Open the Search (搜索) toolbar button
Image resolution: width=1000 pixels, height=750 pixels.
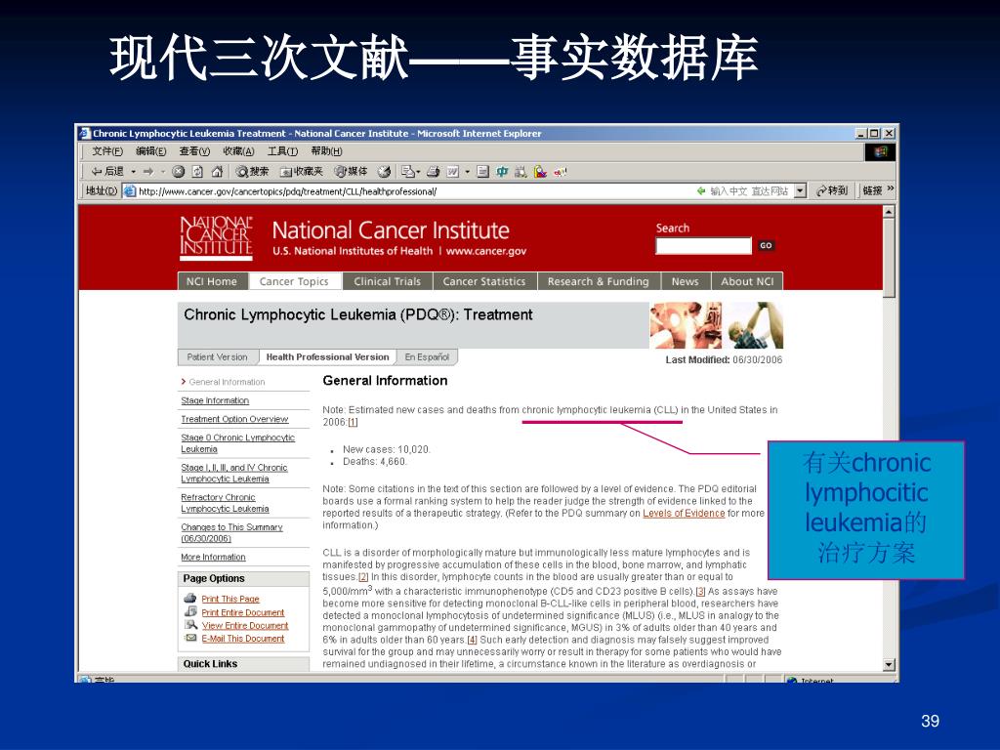pyautogui.click(x=253, y=172)
